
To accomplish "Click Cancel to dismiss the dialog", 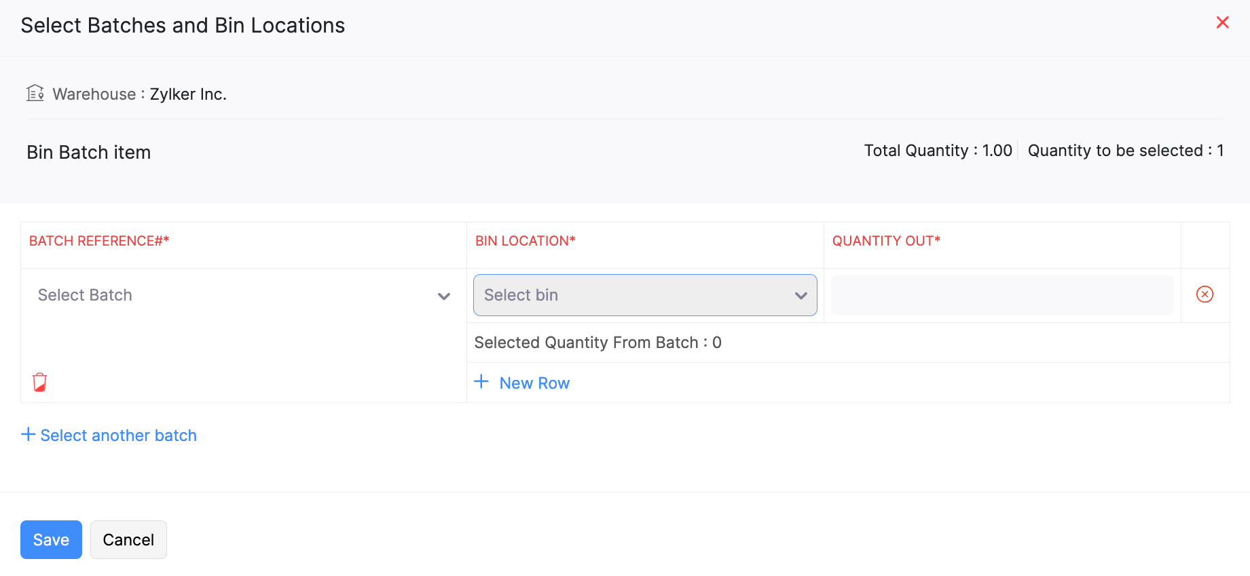I will [128, 539].
